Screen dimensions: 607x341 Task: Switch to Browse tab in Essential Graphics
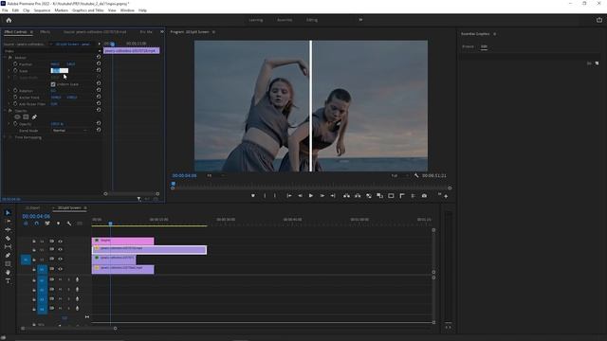[468, 46]
